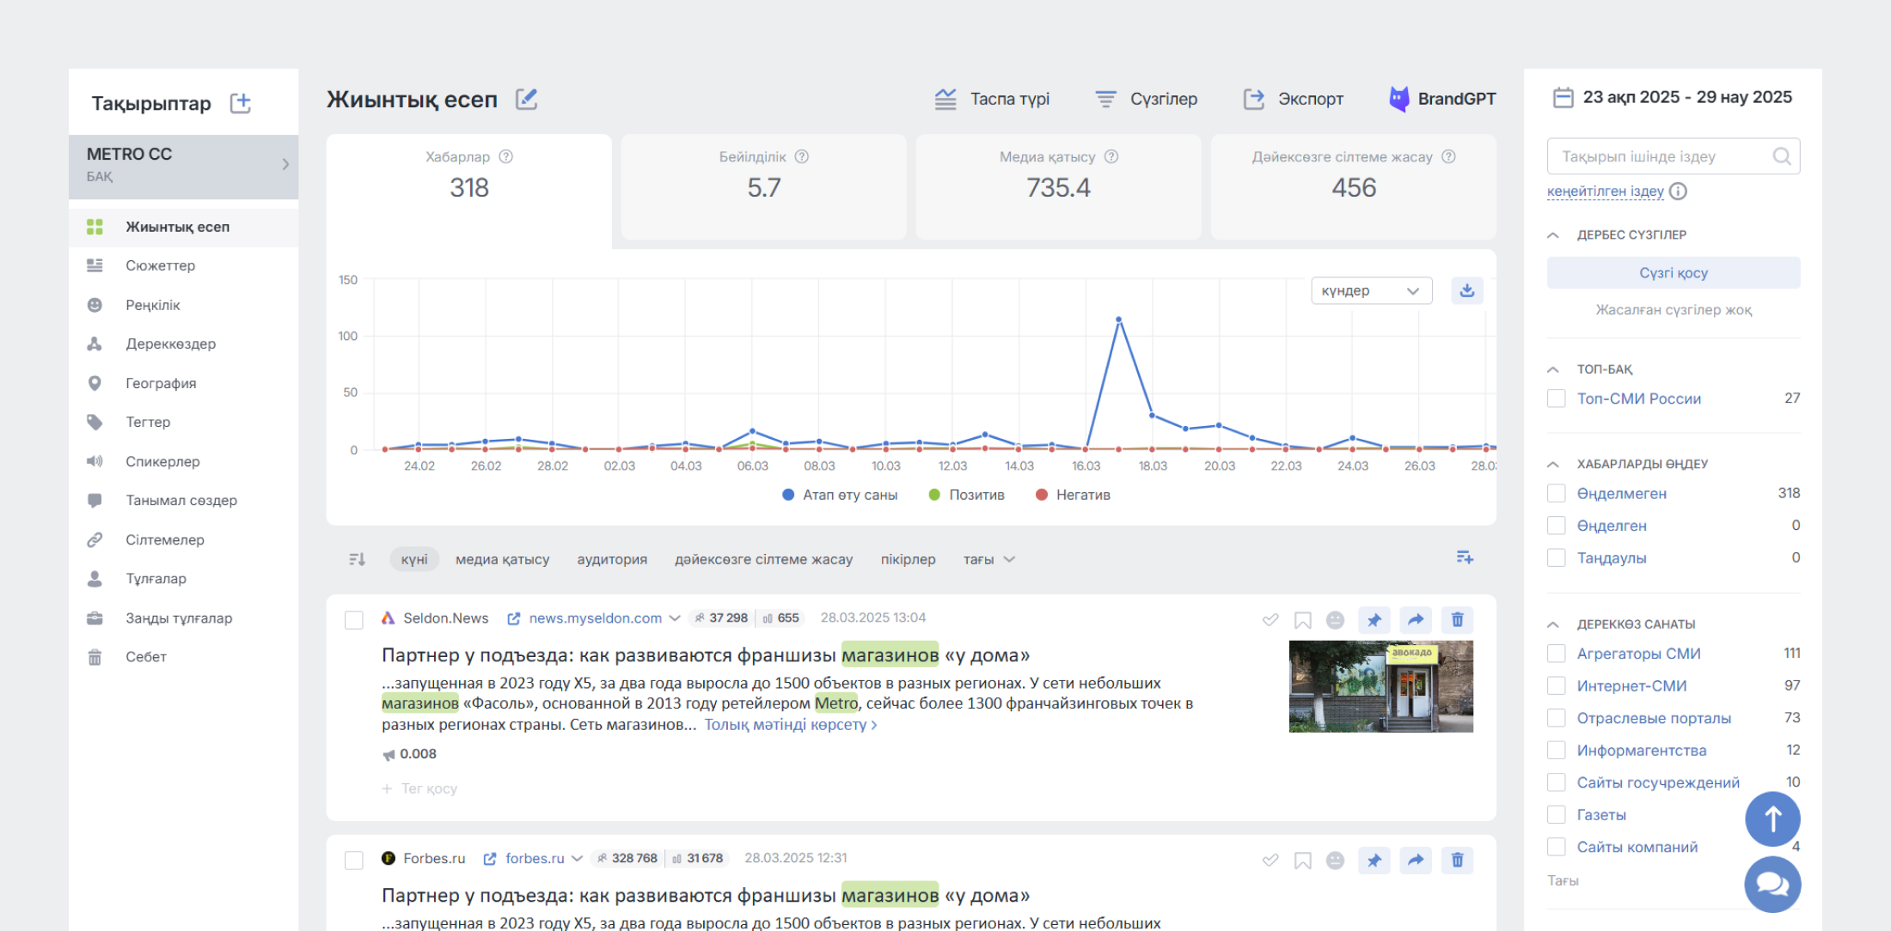Image resolution: width=1891 pixels, height=931 pixels.
Task: Set sentiment for the Seldon.News post
Action: tap(1335, 619)
